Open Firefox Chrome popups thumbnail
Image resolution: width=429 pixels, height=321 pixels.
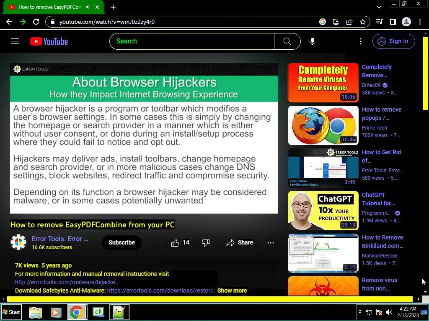click(x=323, y=125)
